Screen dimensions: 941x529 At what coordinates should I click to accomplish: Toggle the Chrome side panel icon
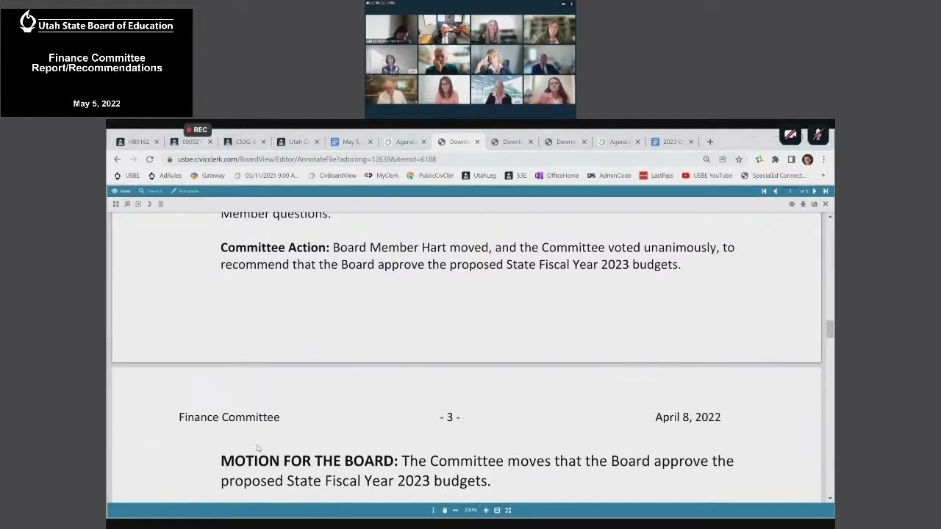coord(791,159)
